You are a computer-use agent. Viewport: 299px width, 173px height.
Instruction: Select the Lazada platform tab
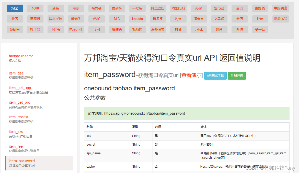point(137,19)
